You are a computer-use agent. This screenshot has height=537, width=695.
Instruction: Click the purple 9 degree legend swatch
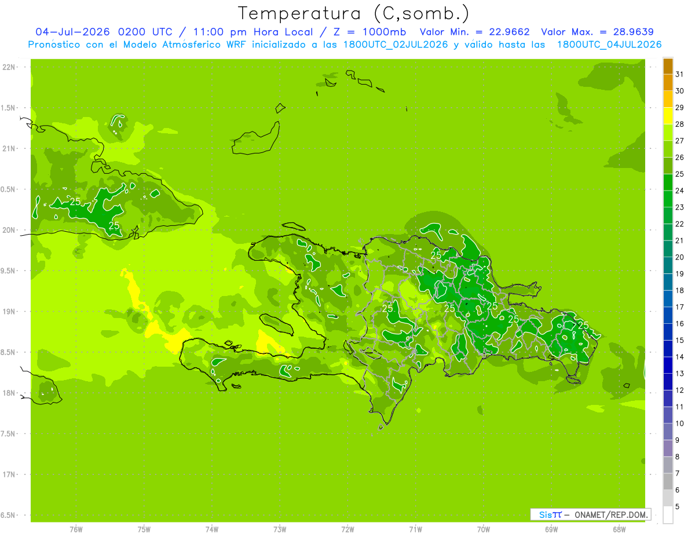[668, 432]
